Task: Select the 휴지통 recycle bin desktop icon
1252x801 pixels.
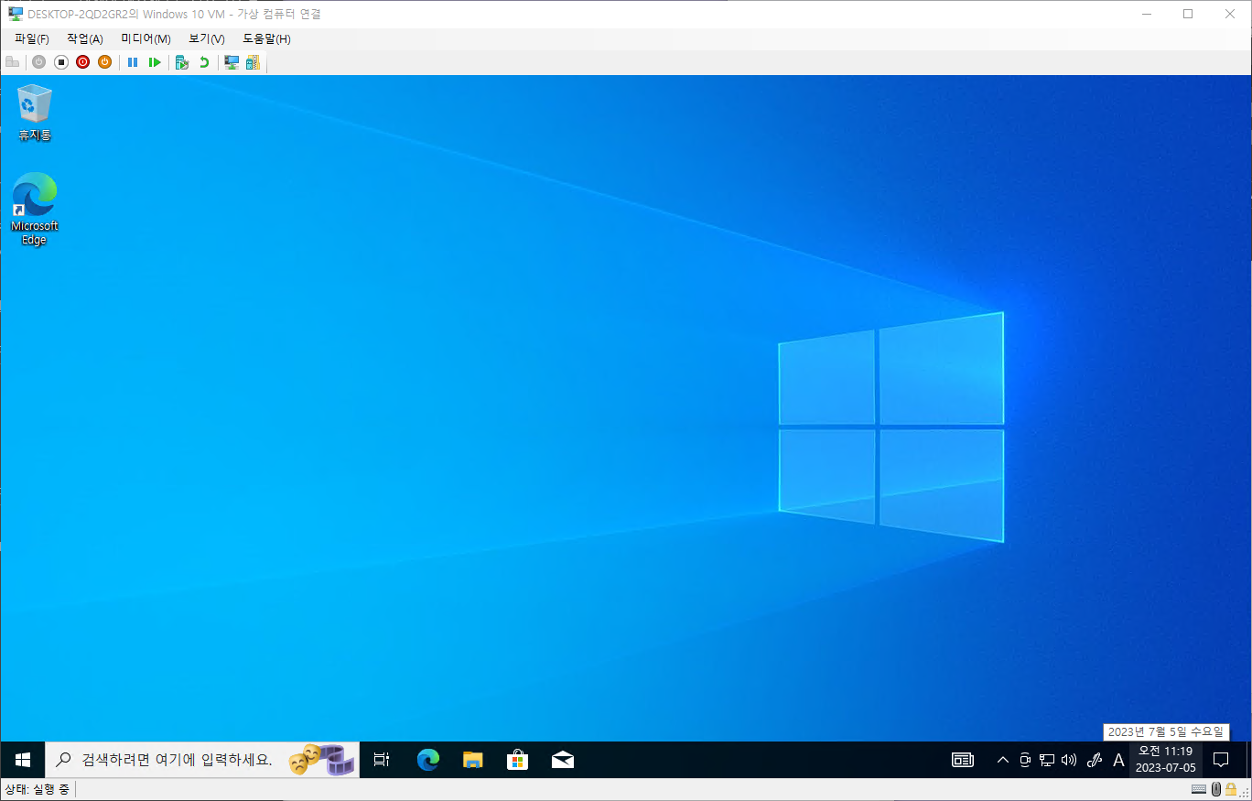Action: pos(35,113)
